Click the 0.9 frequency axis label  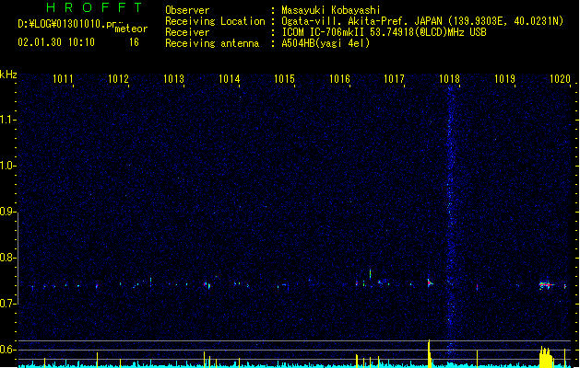7,212
